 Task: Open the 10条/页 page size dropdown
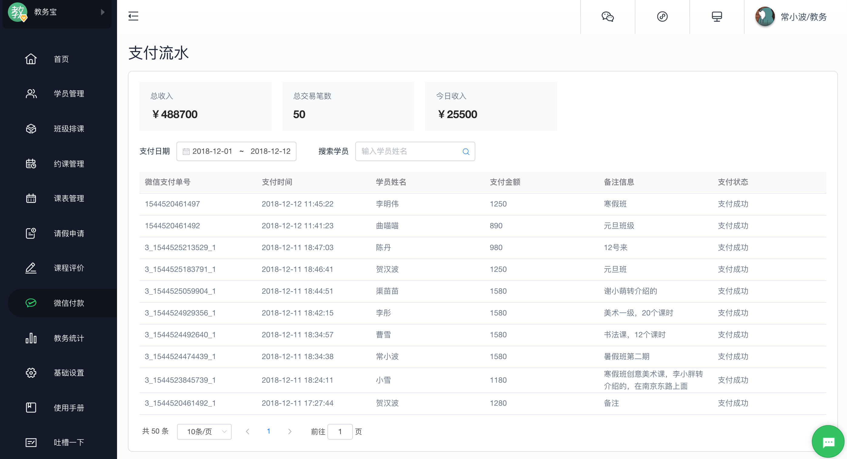tap(204, 431)
